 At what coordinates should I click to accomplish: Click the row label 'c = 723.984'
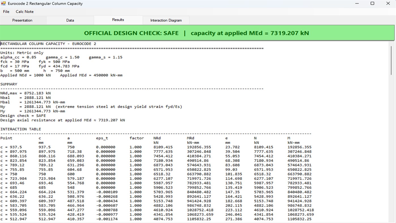tap(14, 179)
